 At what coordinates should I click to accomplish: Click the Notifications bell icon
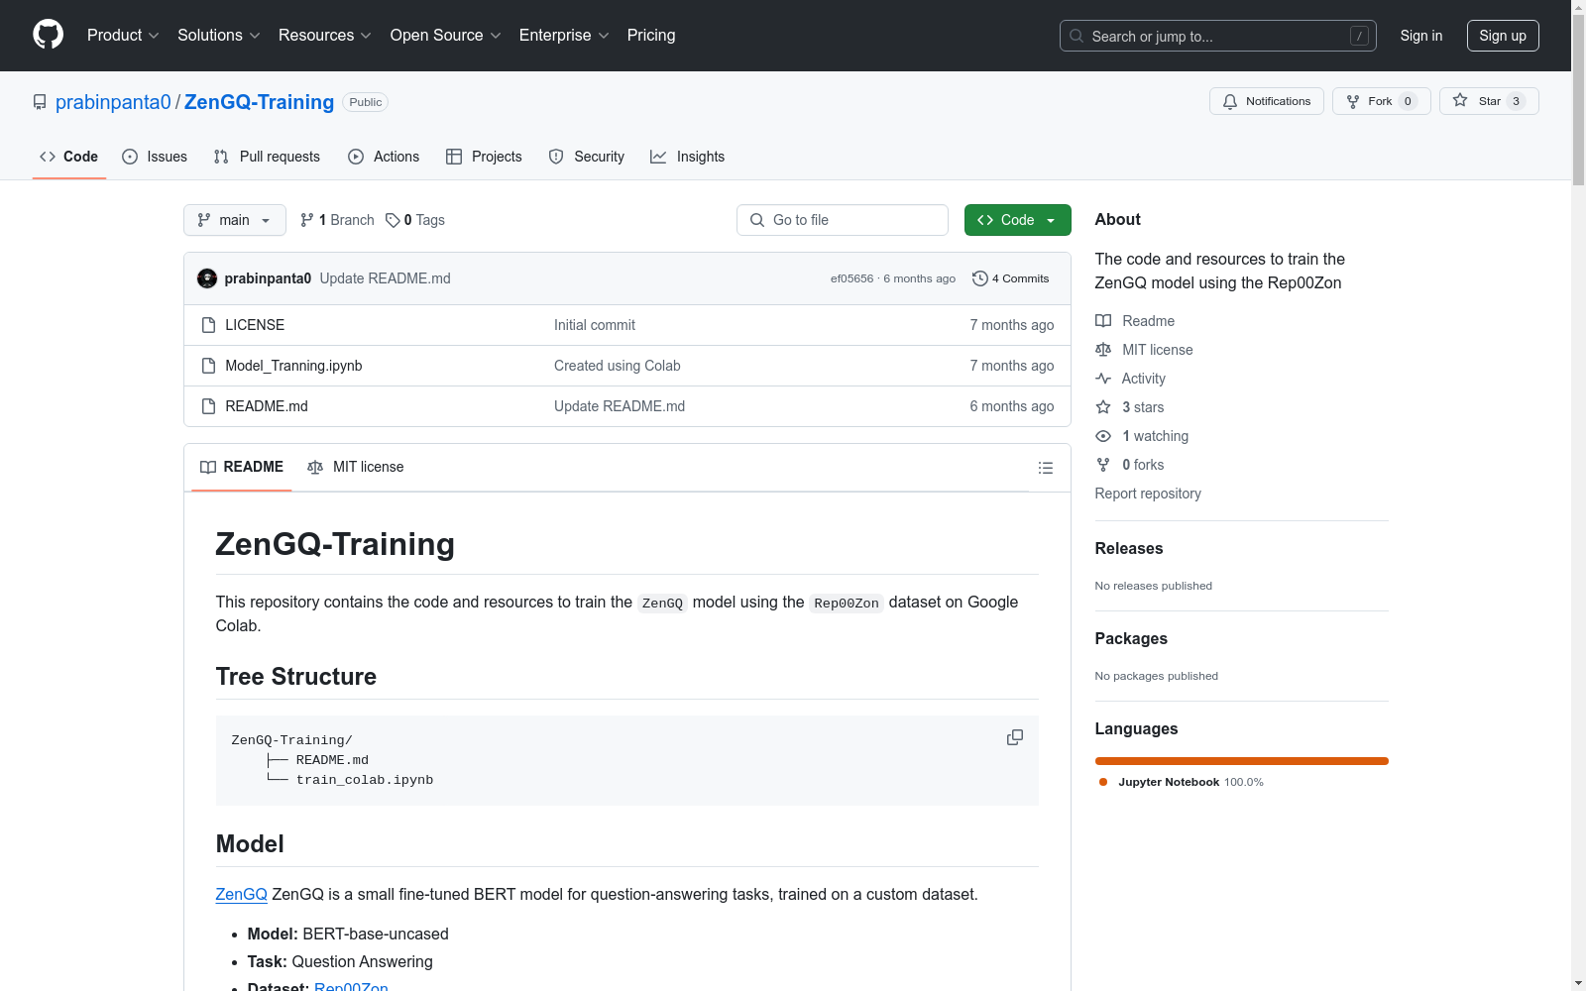[x=1230, y=101]
